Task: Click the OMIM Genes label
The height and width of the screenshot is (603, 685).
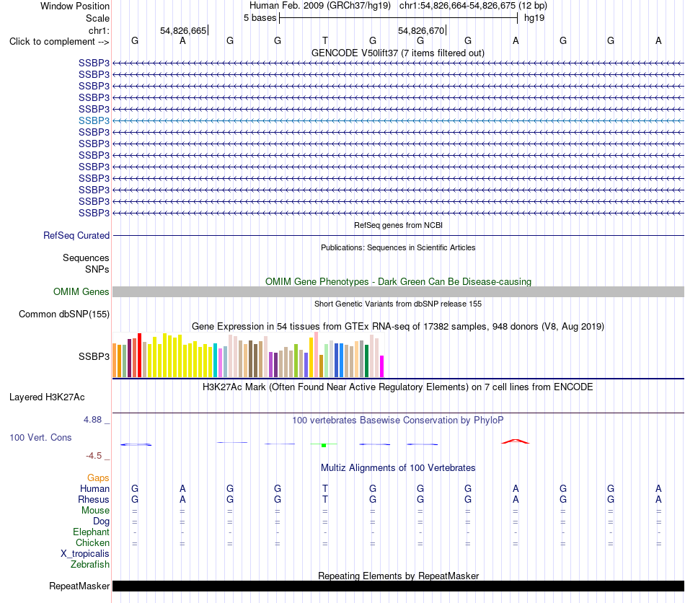Action: 81,292
